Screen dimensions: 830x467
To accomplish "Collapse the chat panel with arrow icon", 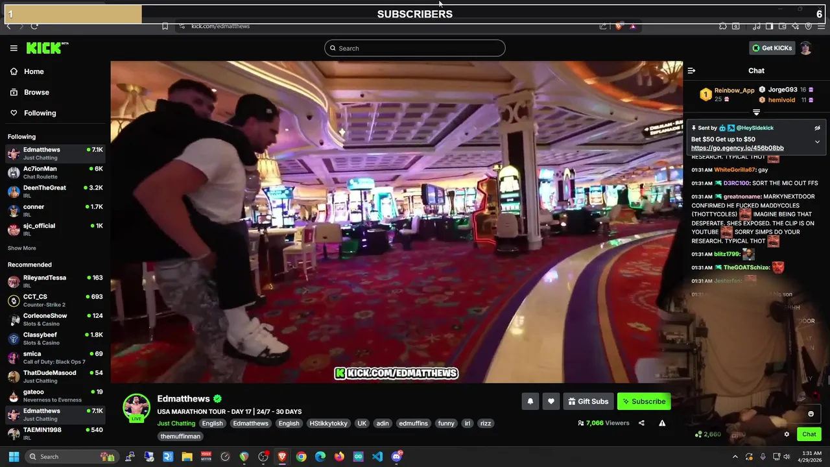I will pos(691,71).
